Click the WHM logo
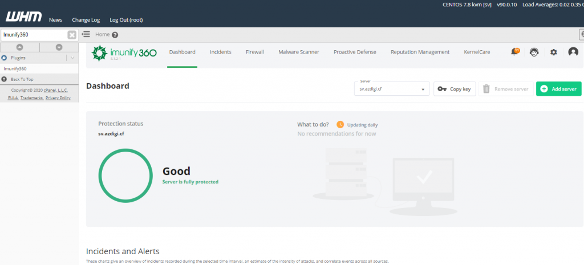The width and height of the screenshot is (584, 265). (x=24, y=17)
